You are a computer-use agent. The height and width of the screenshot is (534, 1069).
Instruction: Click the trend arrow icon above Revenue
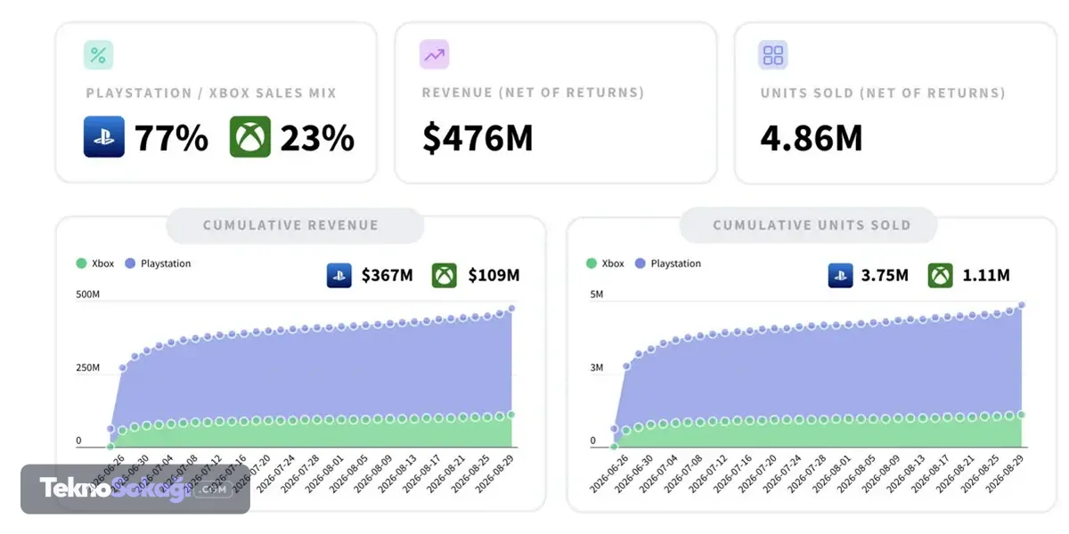[434, 55]
